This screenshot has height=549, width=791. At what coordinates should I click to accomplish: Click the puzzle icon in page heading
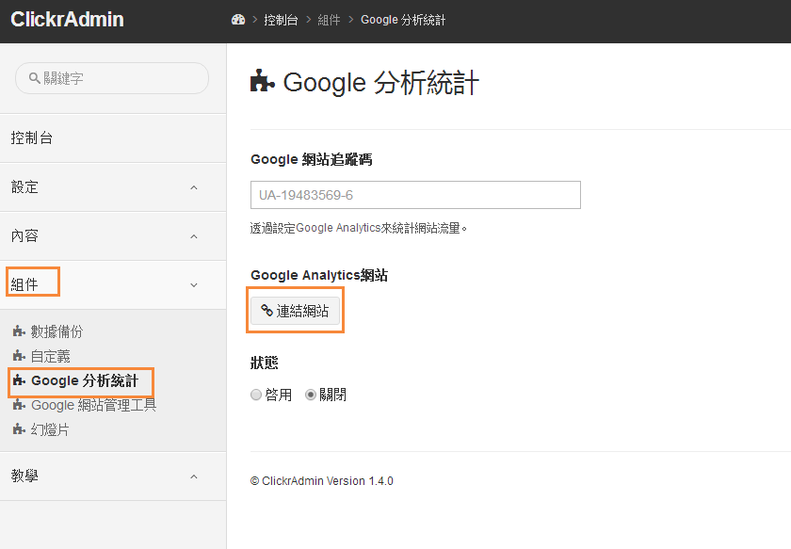coord(263,81)
